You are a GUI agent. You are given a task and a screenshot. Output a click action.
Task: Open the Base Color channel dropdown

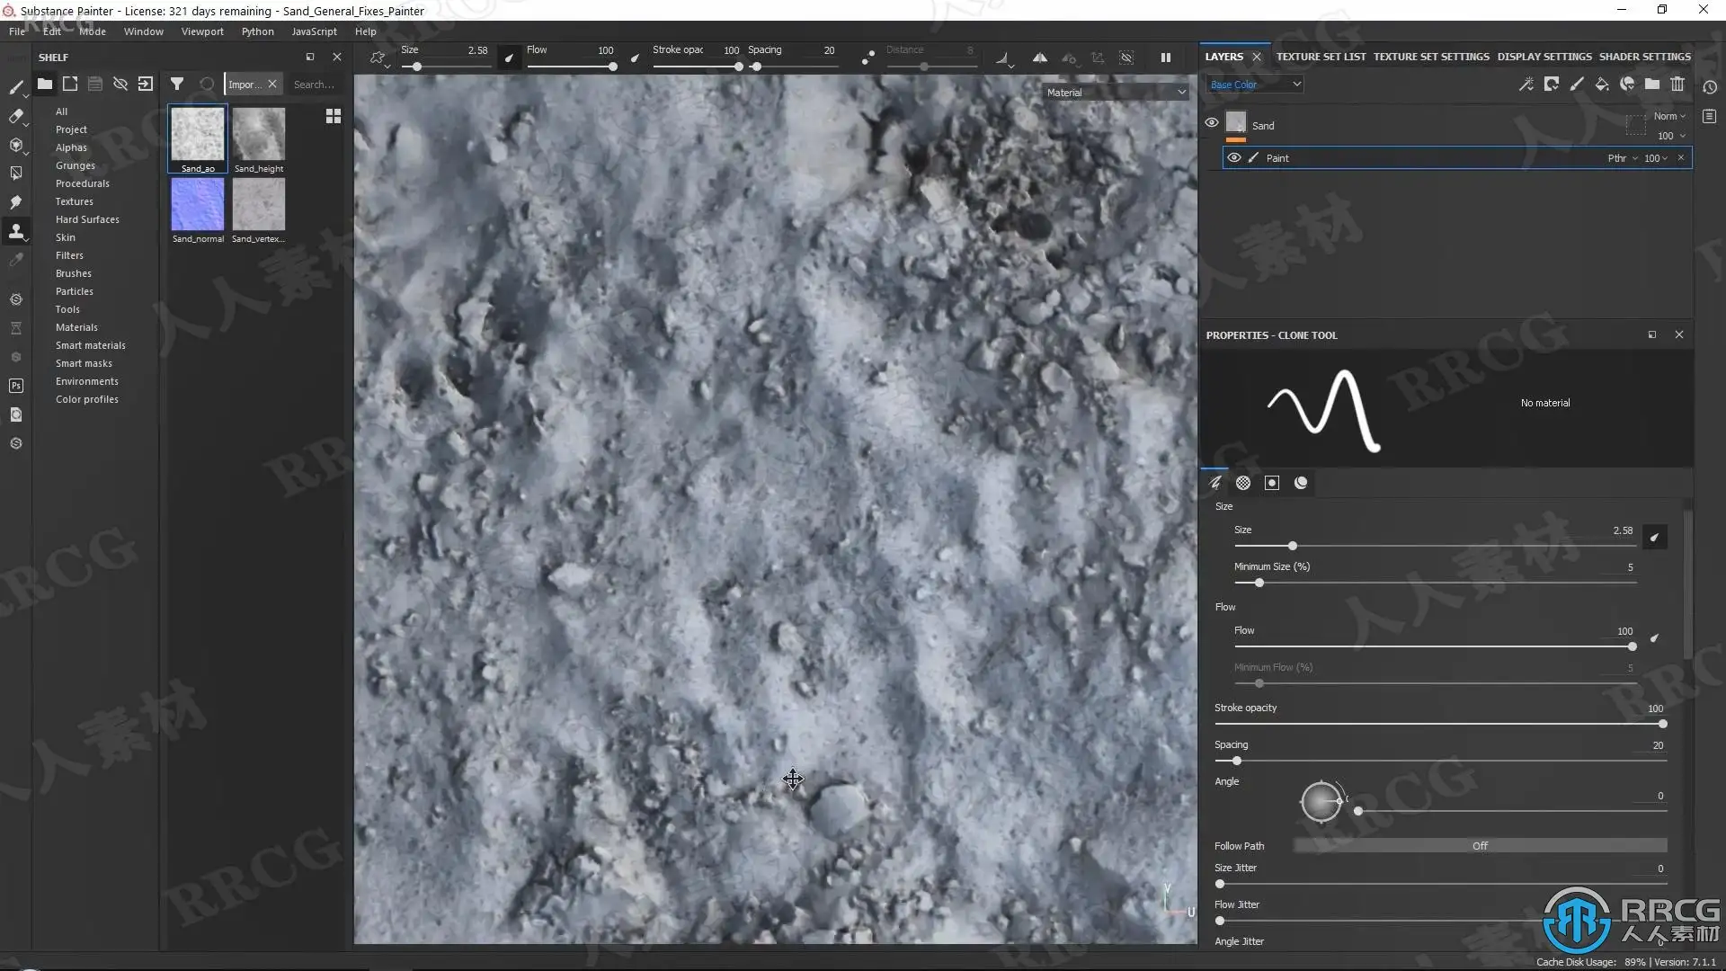[x=1255, y=85]
